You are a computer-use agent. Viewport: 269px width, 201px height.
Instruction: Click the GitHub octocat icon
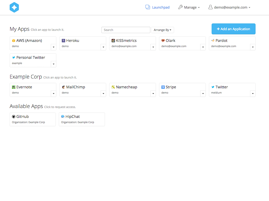point(14,117)
